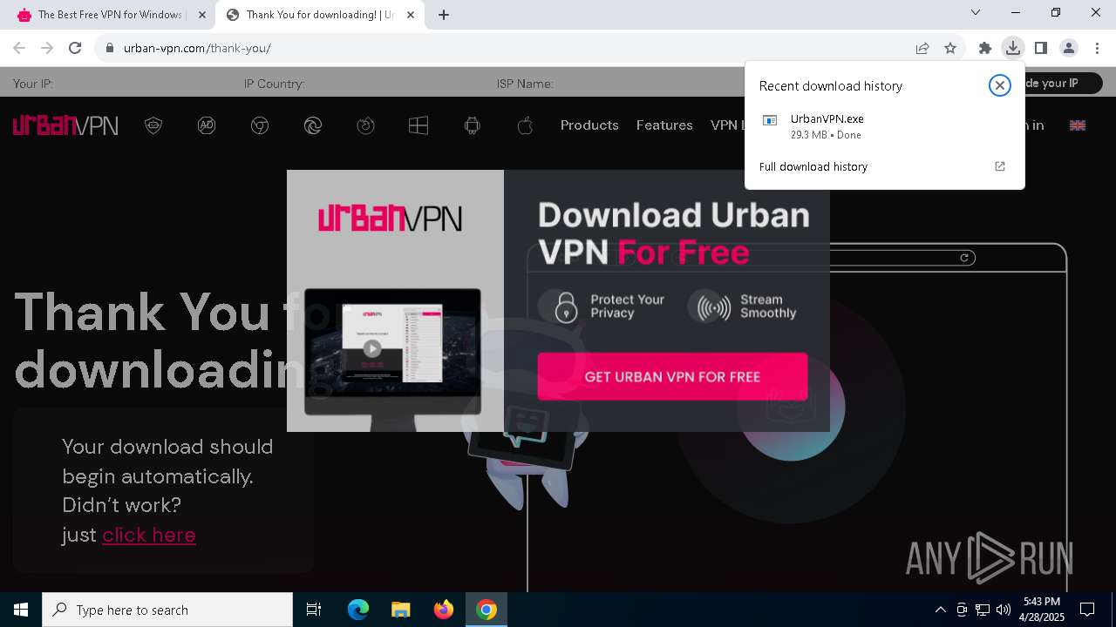
Task: Reload the page
Action: [75, 48]
